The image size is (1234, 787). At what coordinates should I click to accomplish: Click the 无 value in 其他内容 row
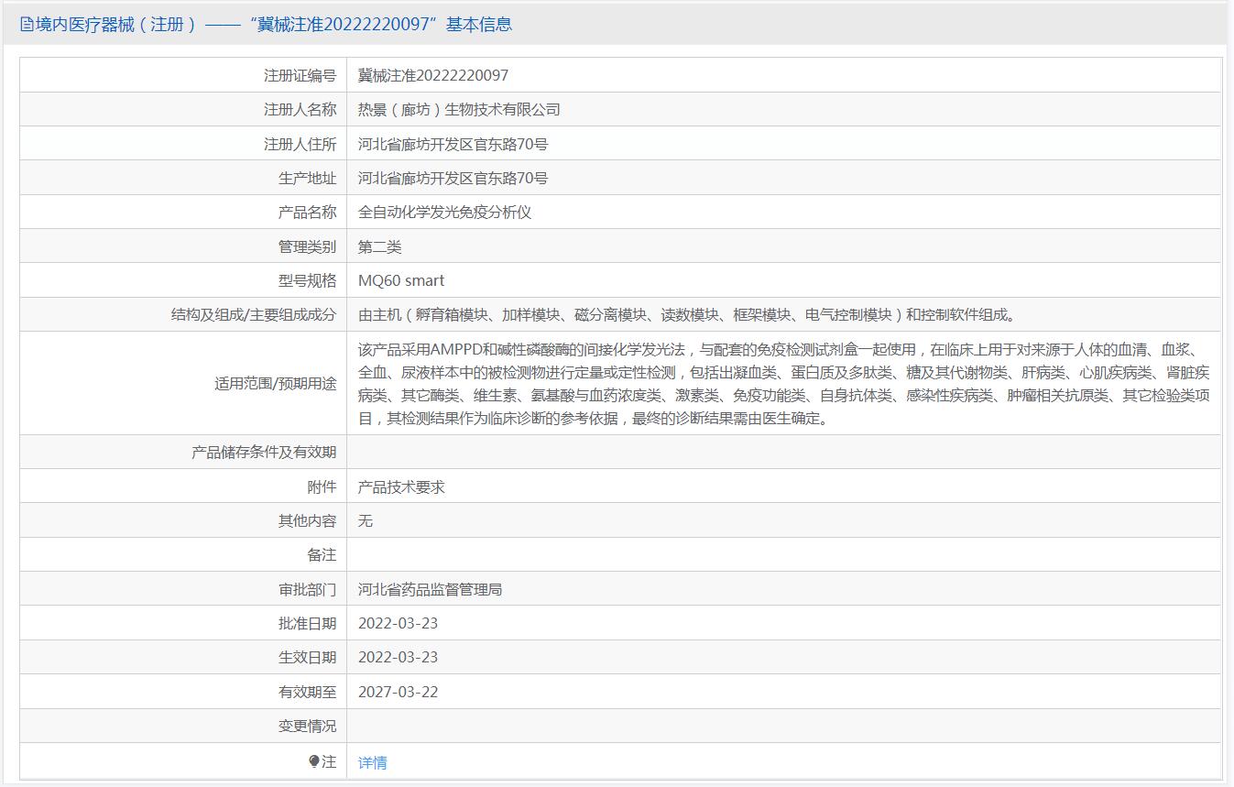coord(366,521)
